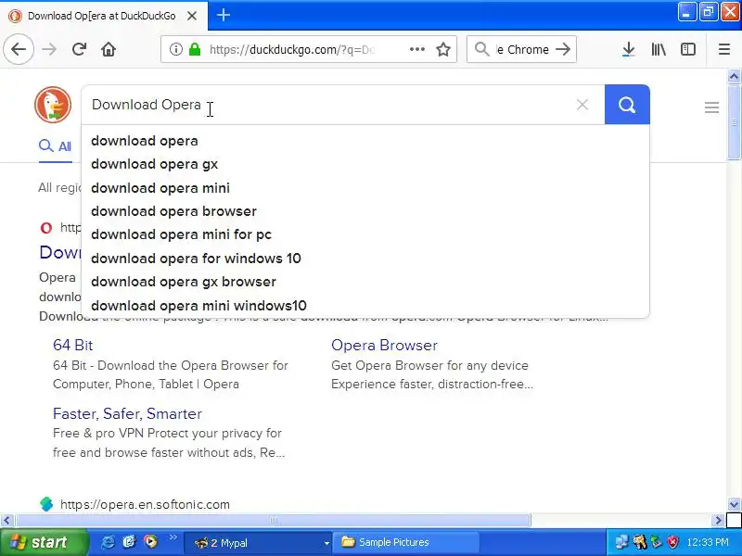Choose suggestion 'download opera mini for pc'

tap(365, 234)
